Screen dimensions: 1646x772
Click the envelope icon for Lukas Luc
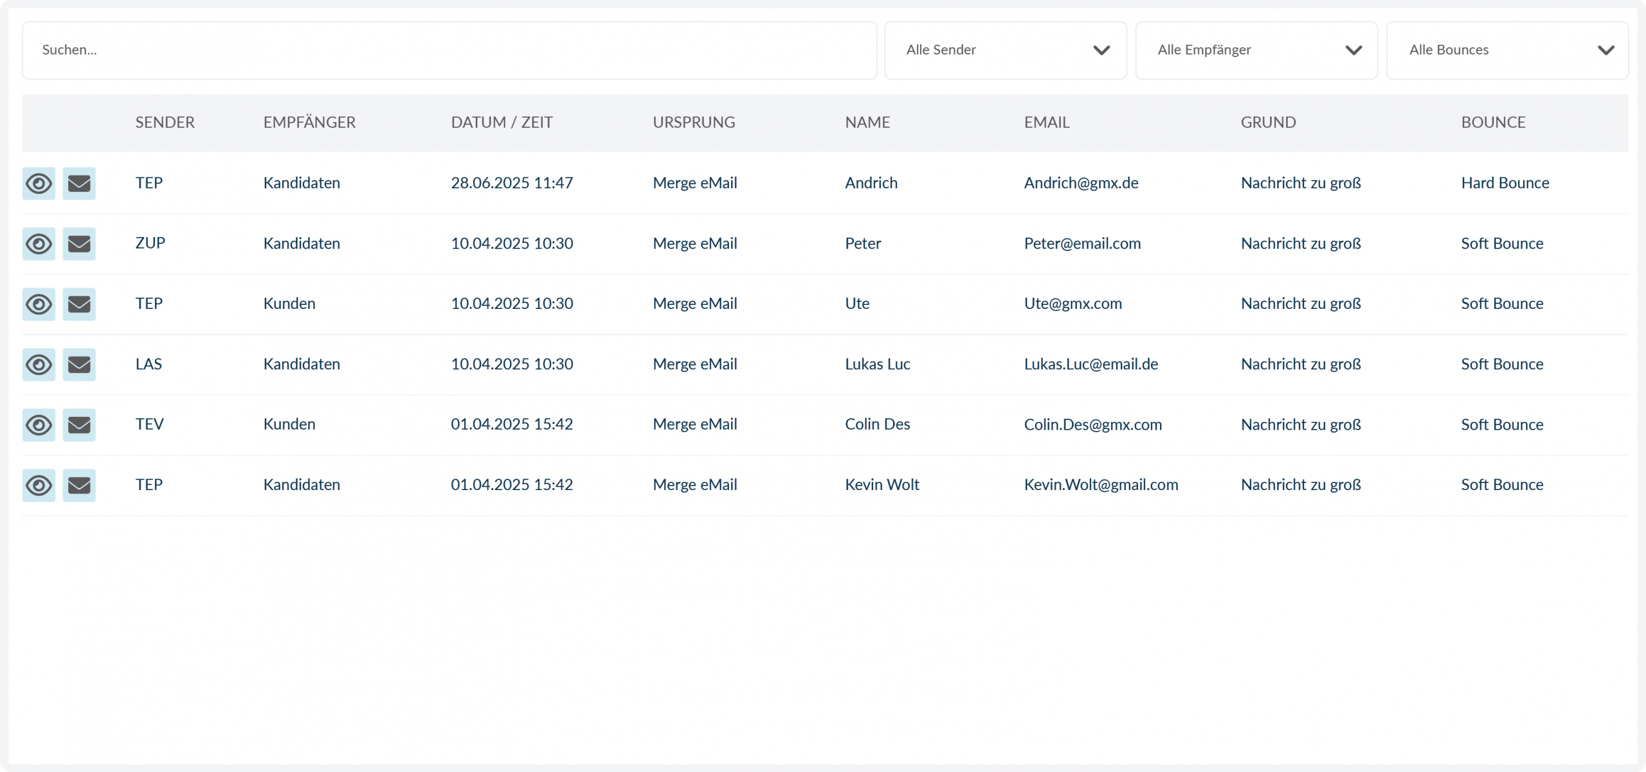79,365
